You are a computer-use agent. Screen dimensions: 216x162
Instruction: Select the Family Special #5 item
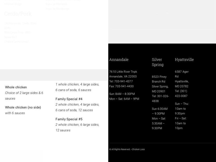(x=69, y=119)
